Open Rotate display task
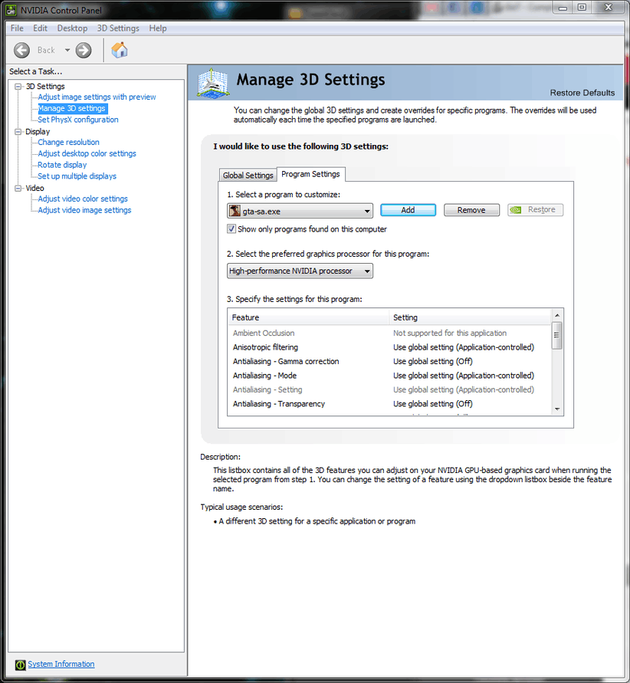Image resolution: width=630 pixels, height=683 pixels. pyautogui.click(x=62, y=165)
